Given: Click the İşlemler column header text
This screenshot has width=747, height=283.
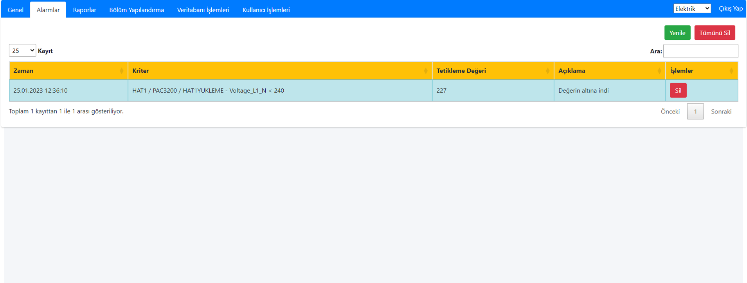Looking at the screenshot, I should click(x=682, y=71).
